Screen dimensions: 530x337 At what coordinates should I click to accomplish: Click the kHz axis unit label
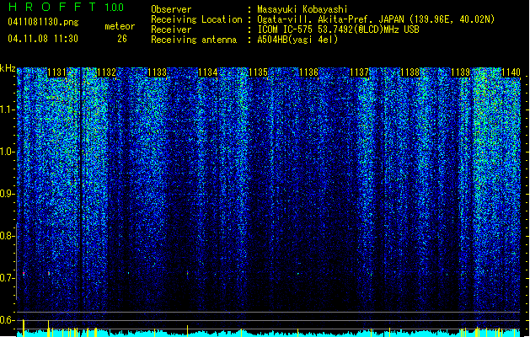(8, 68)
